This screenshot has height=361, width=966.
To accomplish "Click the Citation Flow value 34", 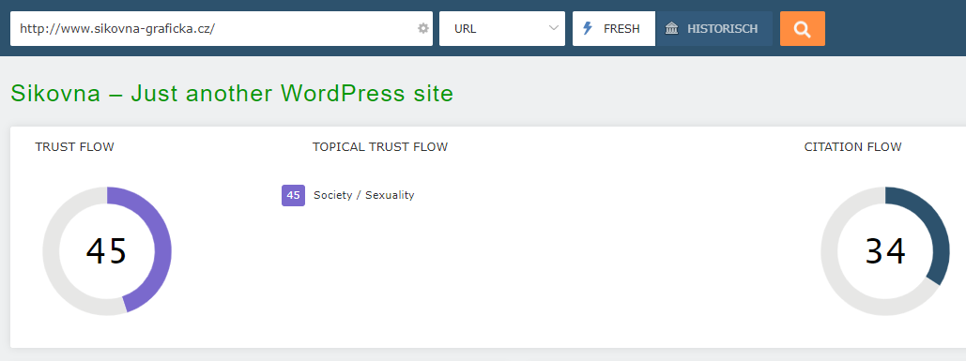I will click(885, 251).
